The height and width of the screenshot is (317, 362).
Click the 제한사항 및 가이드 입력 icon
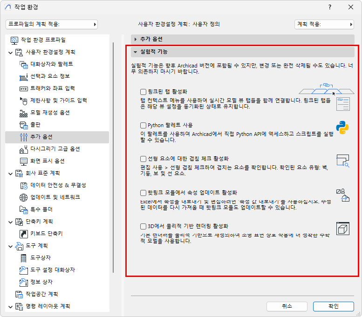[24, 101]
